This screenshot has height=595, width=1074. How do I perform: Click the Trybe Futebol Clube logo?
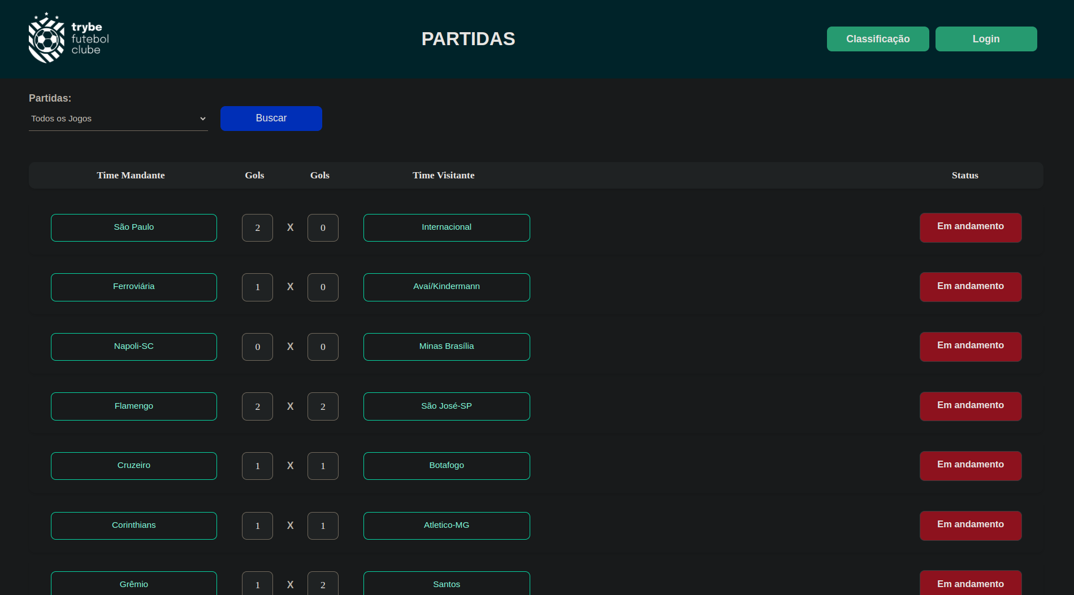tap(68, 37)
